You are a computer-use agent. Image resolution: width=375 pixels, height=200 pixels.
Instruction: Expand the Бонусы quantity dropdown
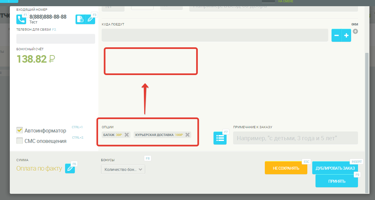[x=123, y=169]
